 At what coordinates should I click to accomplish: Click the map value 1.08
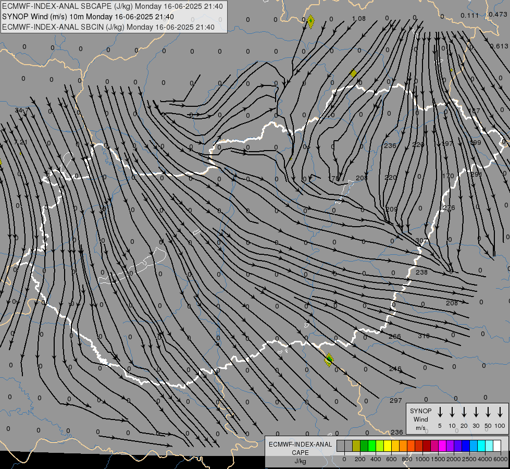359,19
